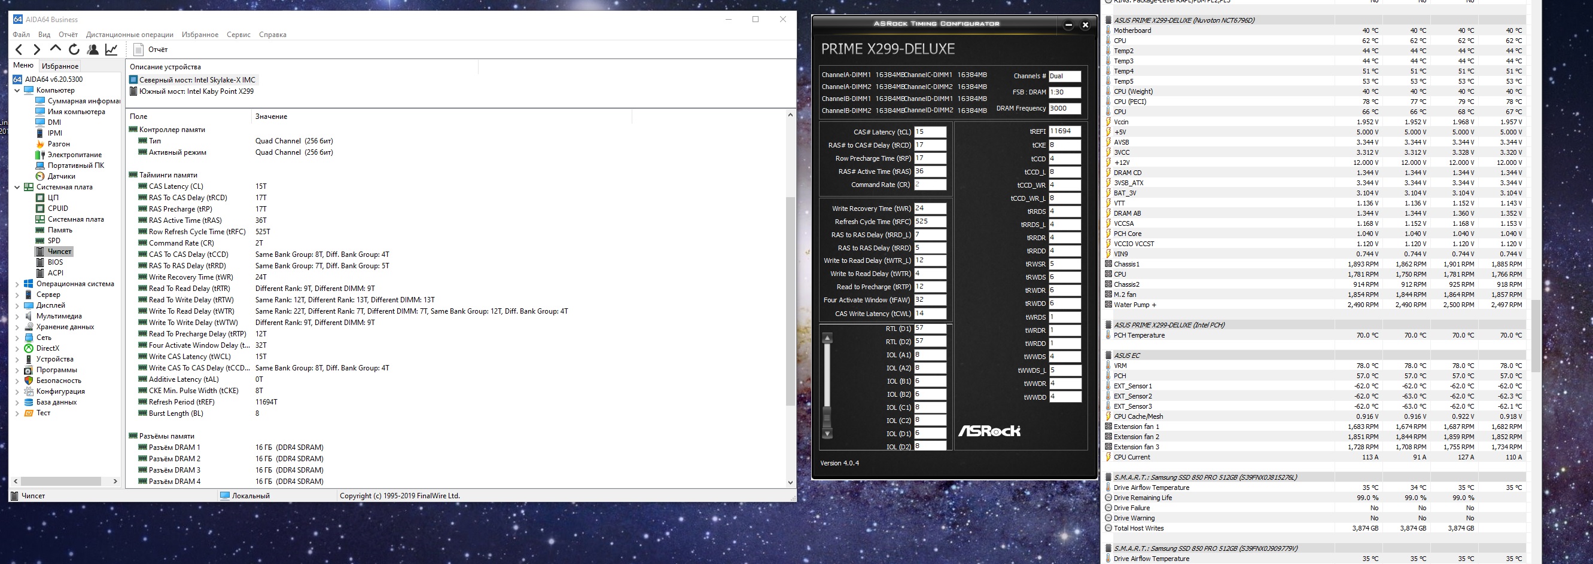Screen dimensions: 1593x564
Task: Expand the Сеть tree branch
Action: point(17,338)
